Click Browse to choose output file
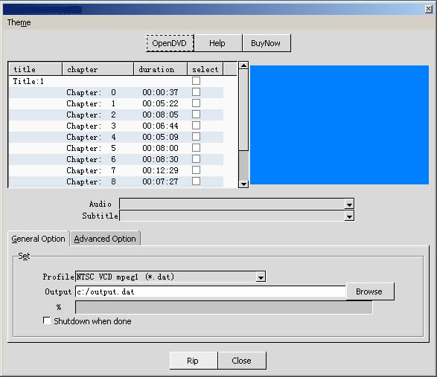437x377 pixels. (369, 291)
